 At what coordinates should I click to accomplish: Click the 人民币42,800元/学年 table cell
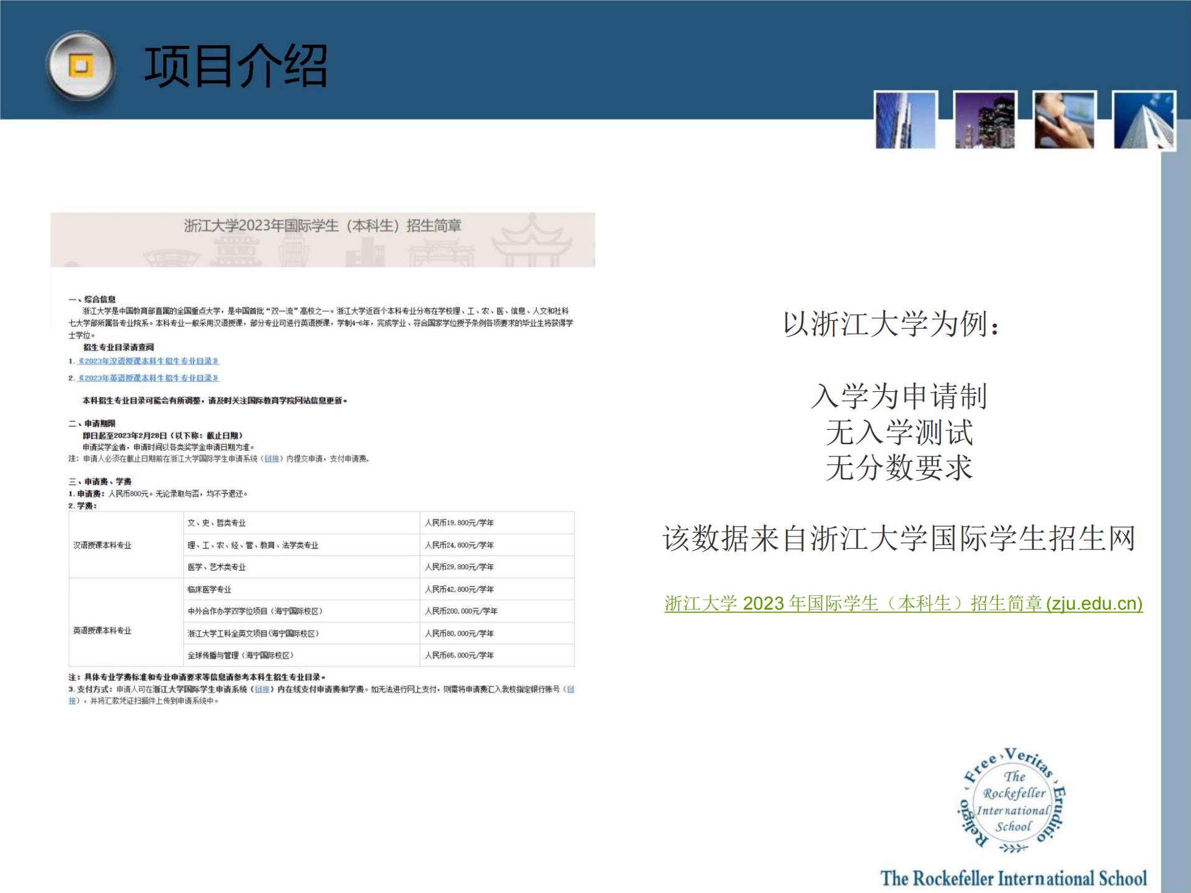coord(497,589)
